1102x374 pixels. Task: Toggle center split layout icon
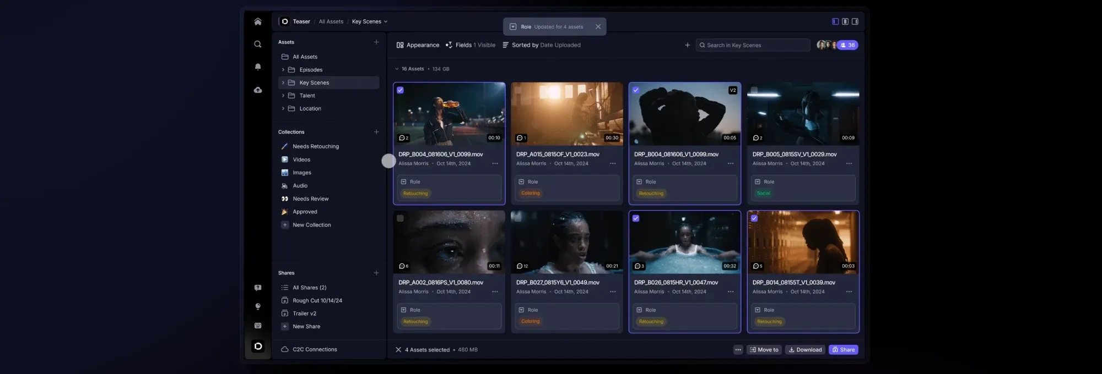point(845,21)
